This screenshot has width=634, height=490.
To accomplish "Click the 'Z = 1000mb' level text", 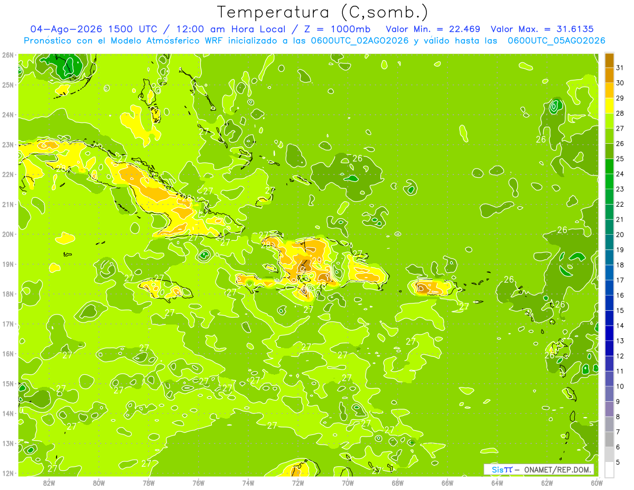I will (338, 29).
